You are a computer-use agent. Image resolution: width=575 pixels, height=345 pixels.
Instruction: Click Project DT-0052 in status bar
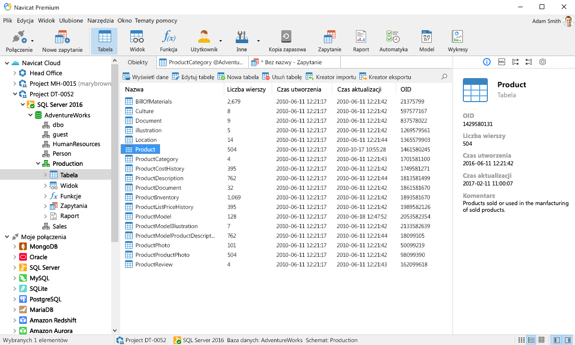click(141, 340)
